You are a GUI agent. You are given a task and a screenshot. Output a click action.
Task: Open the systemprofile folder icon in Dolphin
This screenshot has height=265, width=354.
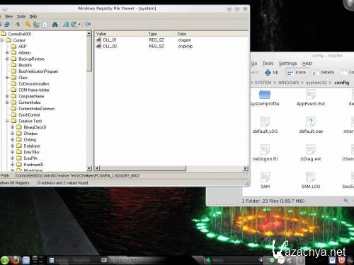click(x=265, y=95)
